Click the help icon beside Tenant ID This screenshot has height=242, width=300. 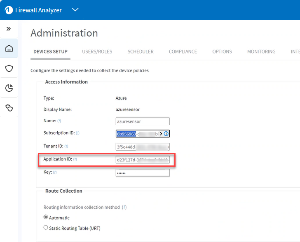[x=66, y=147]
